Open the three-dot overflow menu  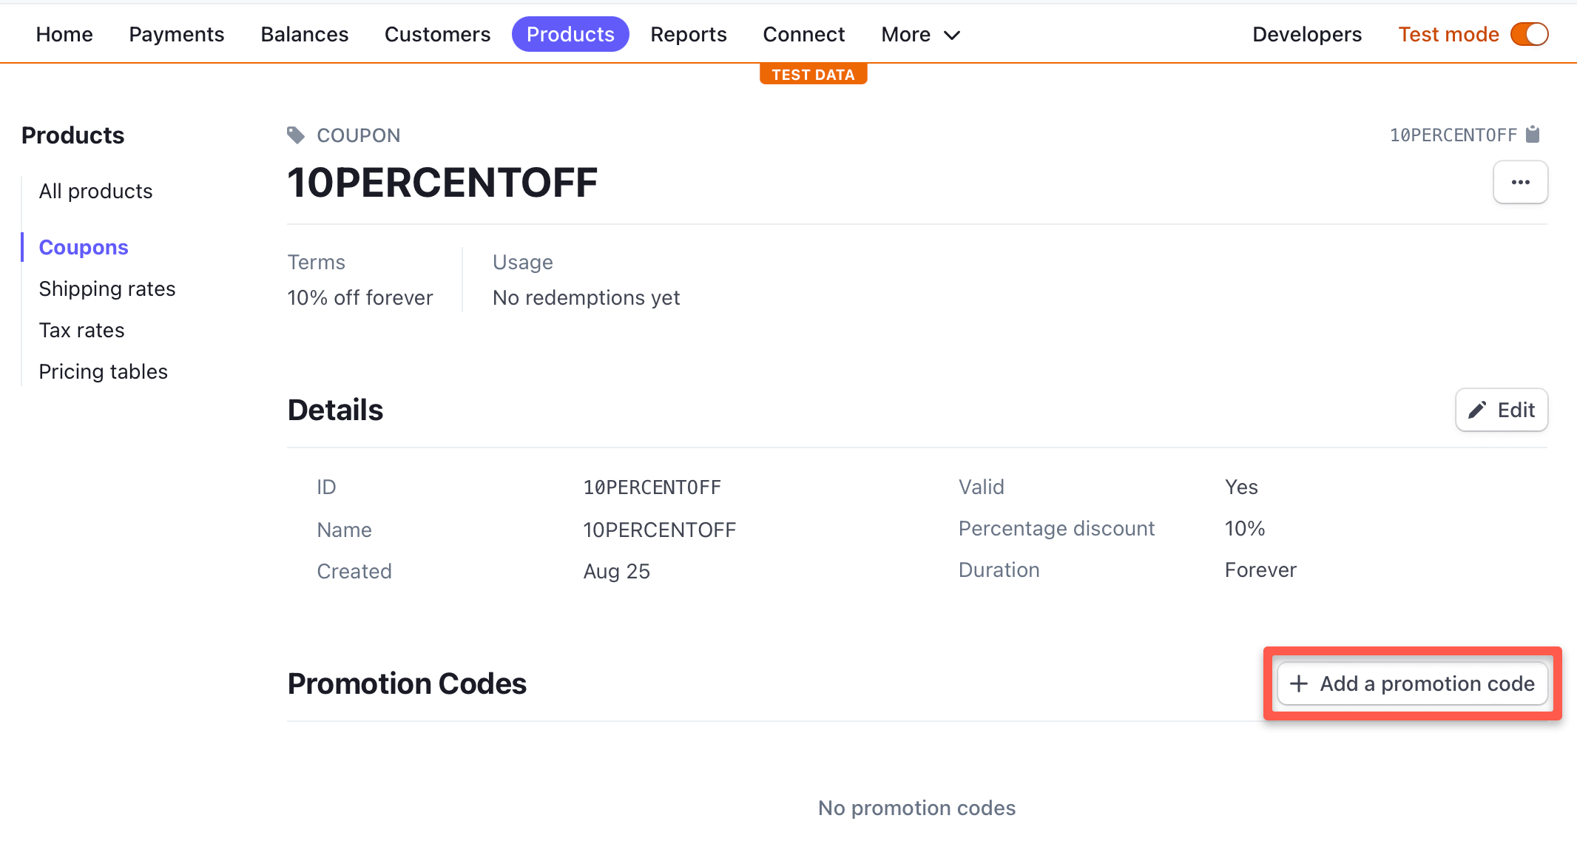1520,182
